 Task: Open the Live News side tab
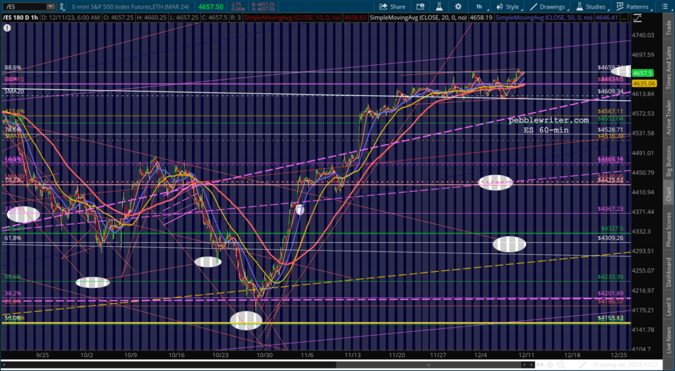tap(668, 340)
